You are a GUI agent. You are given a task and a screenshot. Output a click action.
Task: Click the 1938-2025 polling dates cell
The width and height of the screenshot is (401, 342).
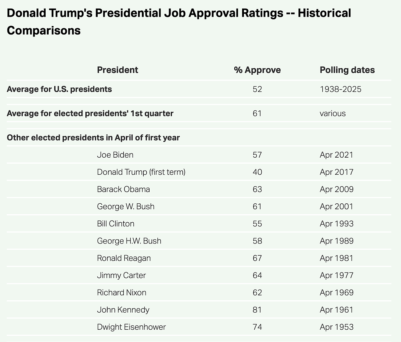(x=340, y=89)
